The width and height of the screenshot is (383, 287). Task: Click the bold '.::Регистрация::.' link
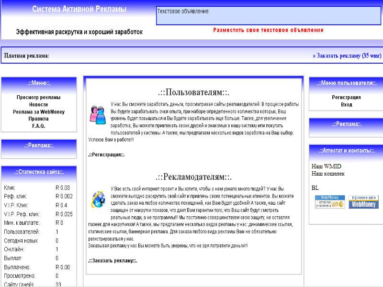click(106, 155)
